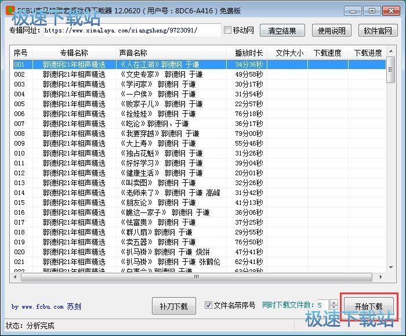Screen dimensions: 406x336
Task: Select row 002 《文史专家》
Action: (198, 74)
